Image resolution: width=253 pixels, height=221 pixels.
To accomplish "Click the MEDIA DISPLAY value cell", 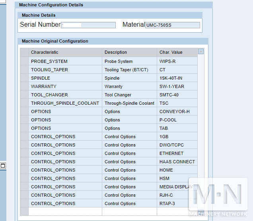I will (x=177, y=187).
